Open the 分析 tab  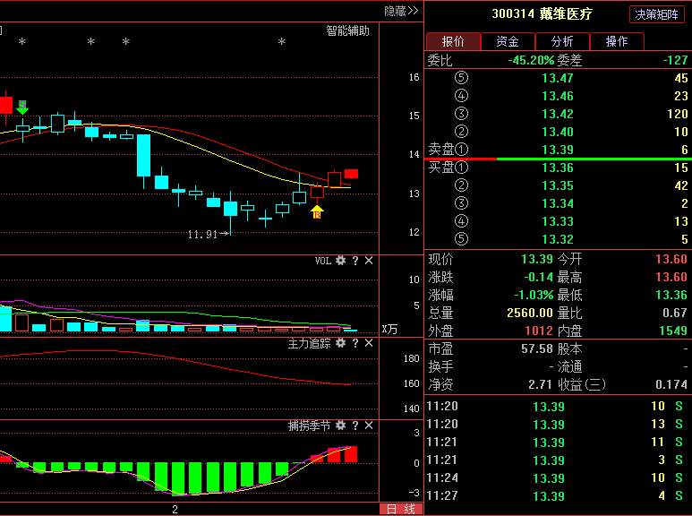click(x=562, y=41)
